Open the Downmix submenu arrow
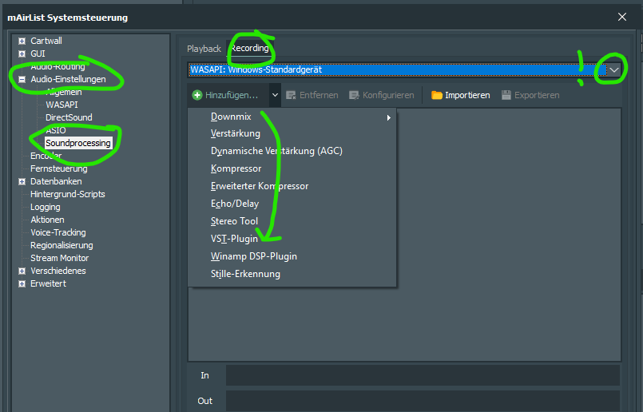The width and height of the screenshot is (643, 412). coord(388,117)
